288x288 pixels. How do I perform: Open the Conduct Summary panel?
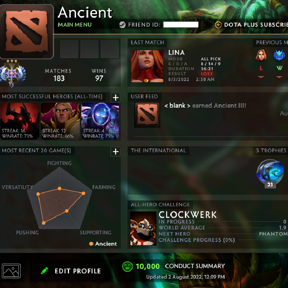coord(195,266)
